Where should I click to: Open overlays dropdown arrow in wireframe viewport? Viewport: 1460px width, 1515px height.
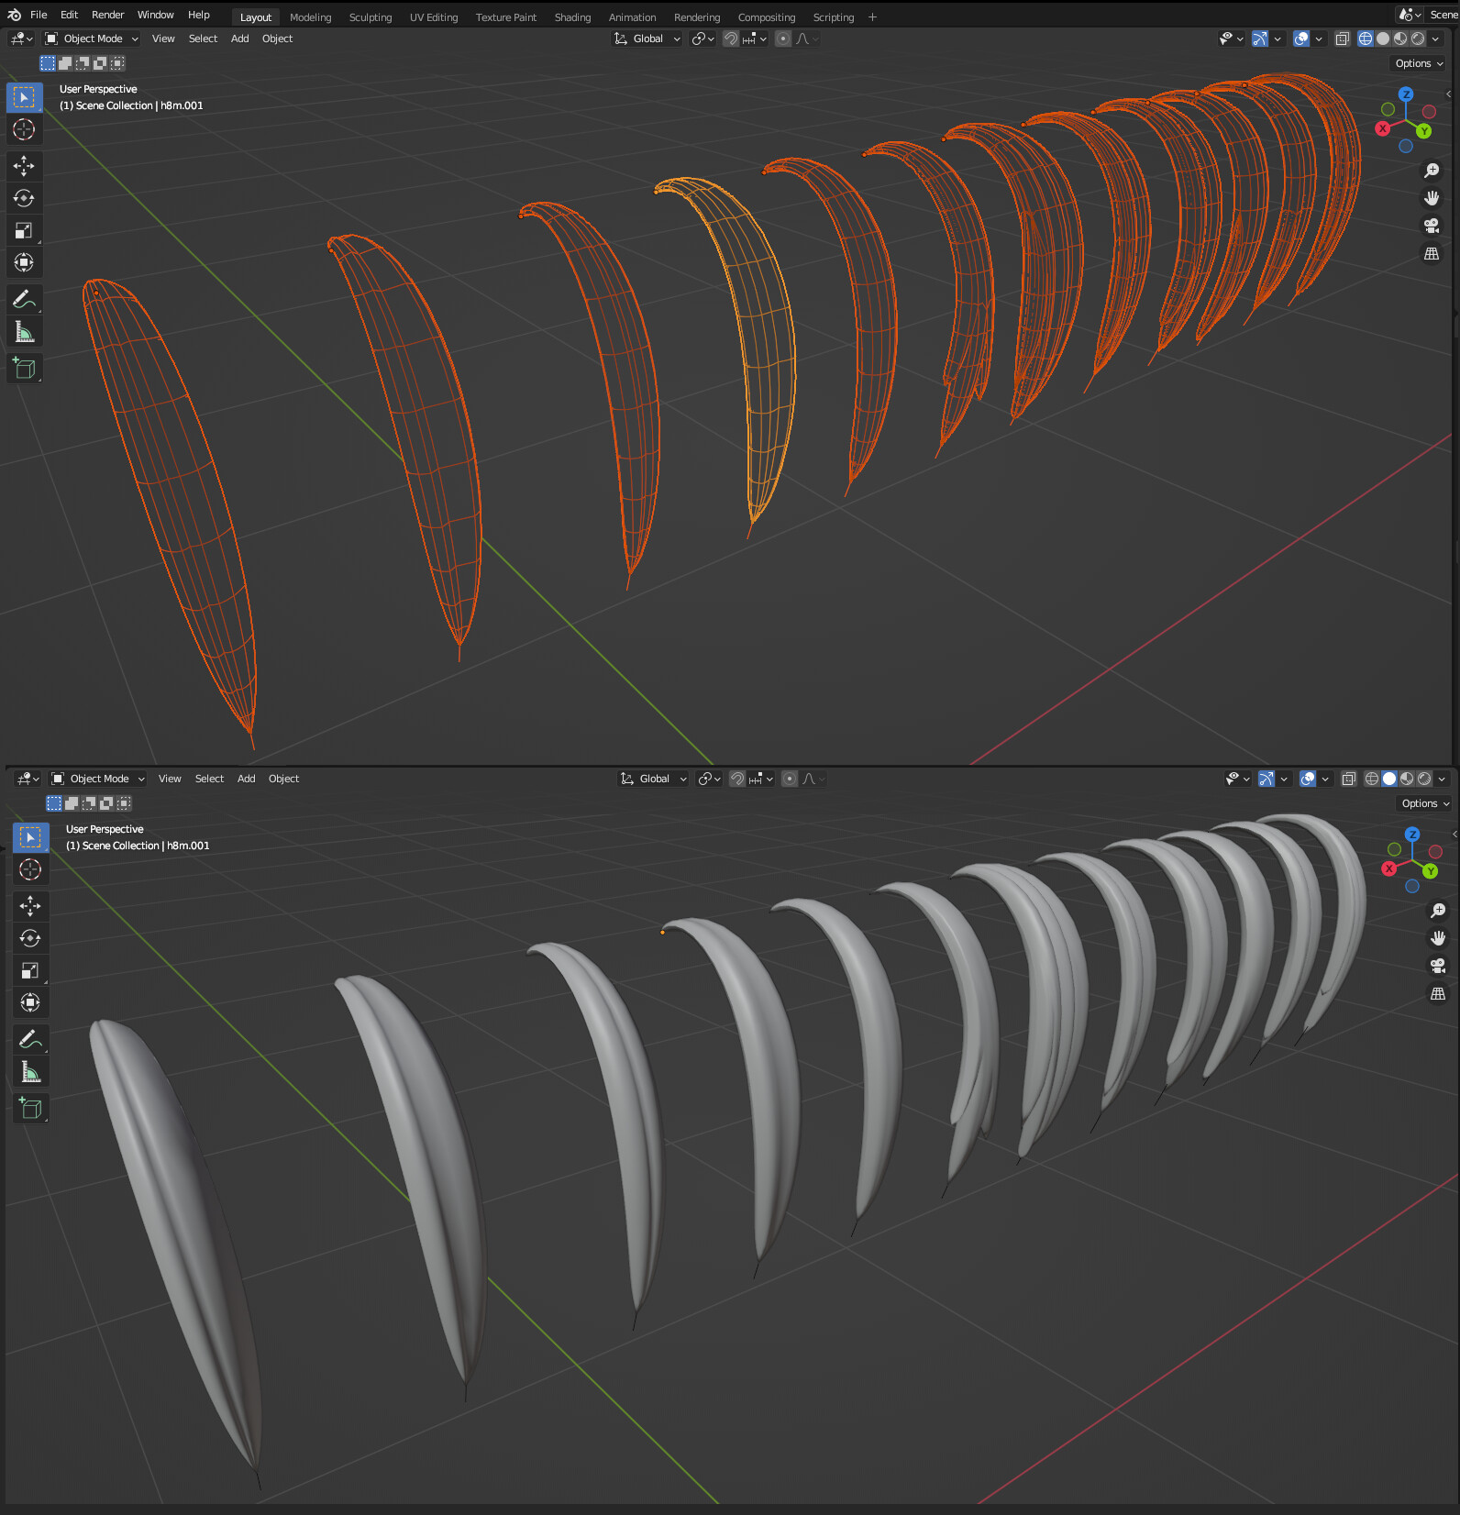point(1319,39)
